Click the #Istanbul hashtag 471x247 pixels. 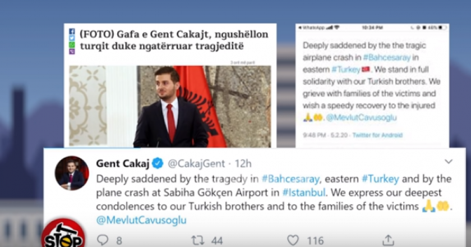pos(304,193)
